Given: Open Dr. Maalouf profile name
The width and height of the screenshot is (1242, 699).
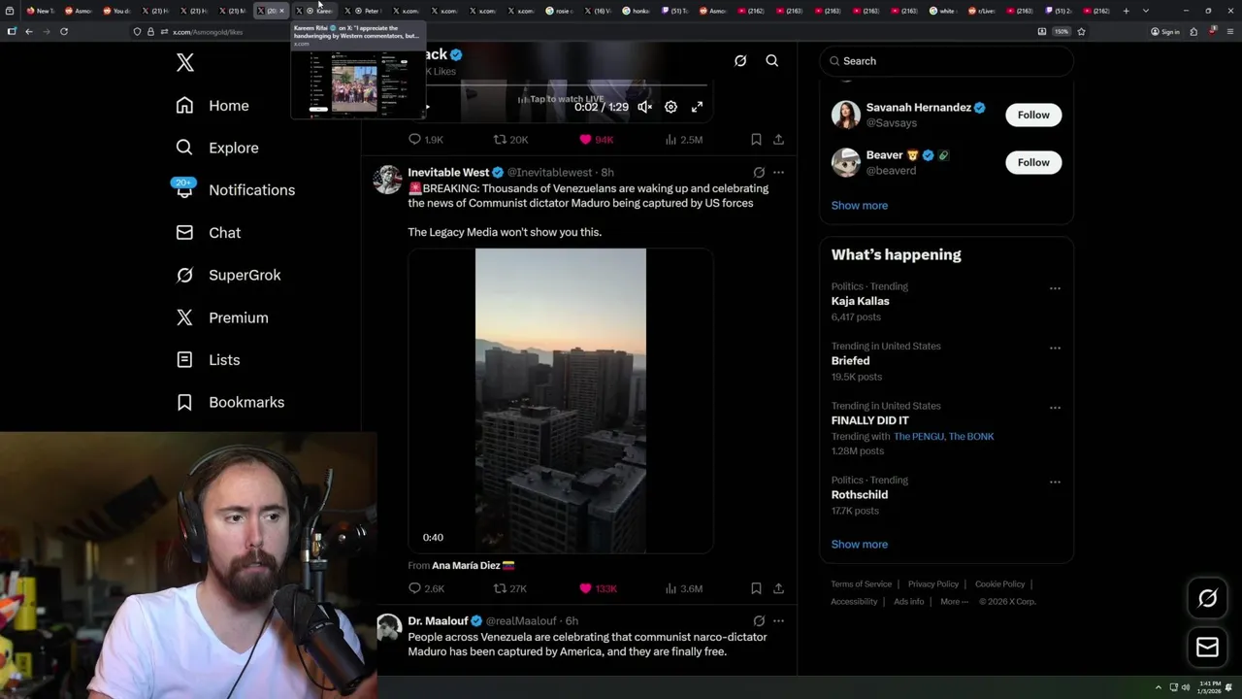Looking at the screenshot, I should [x=438, y=621].
